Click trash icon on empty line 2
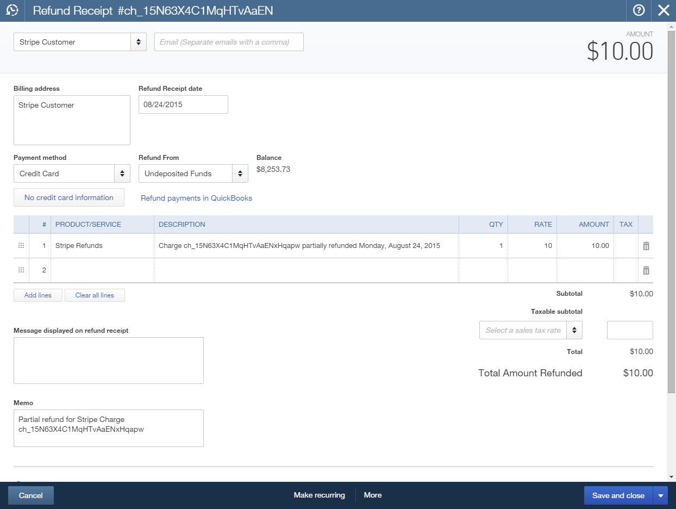Screen dimensions: 676x509 coord(646,270)
